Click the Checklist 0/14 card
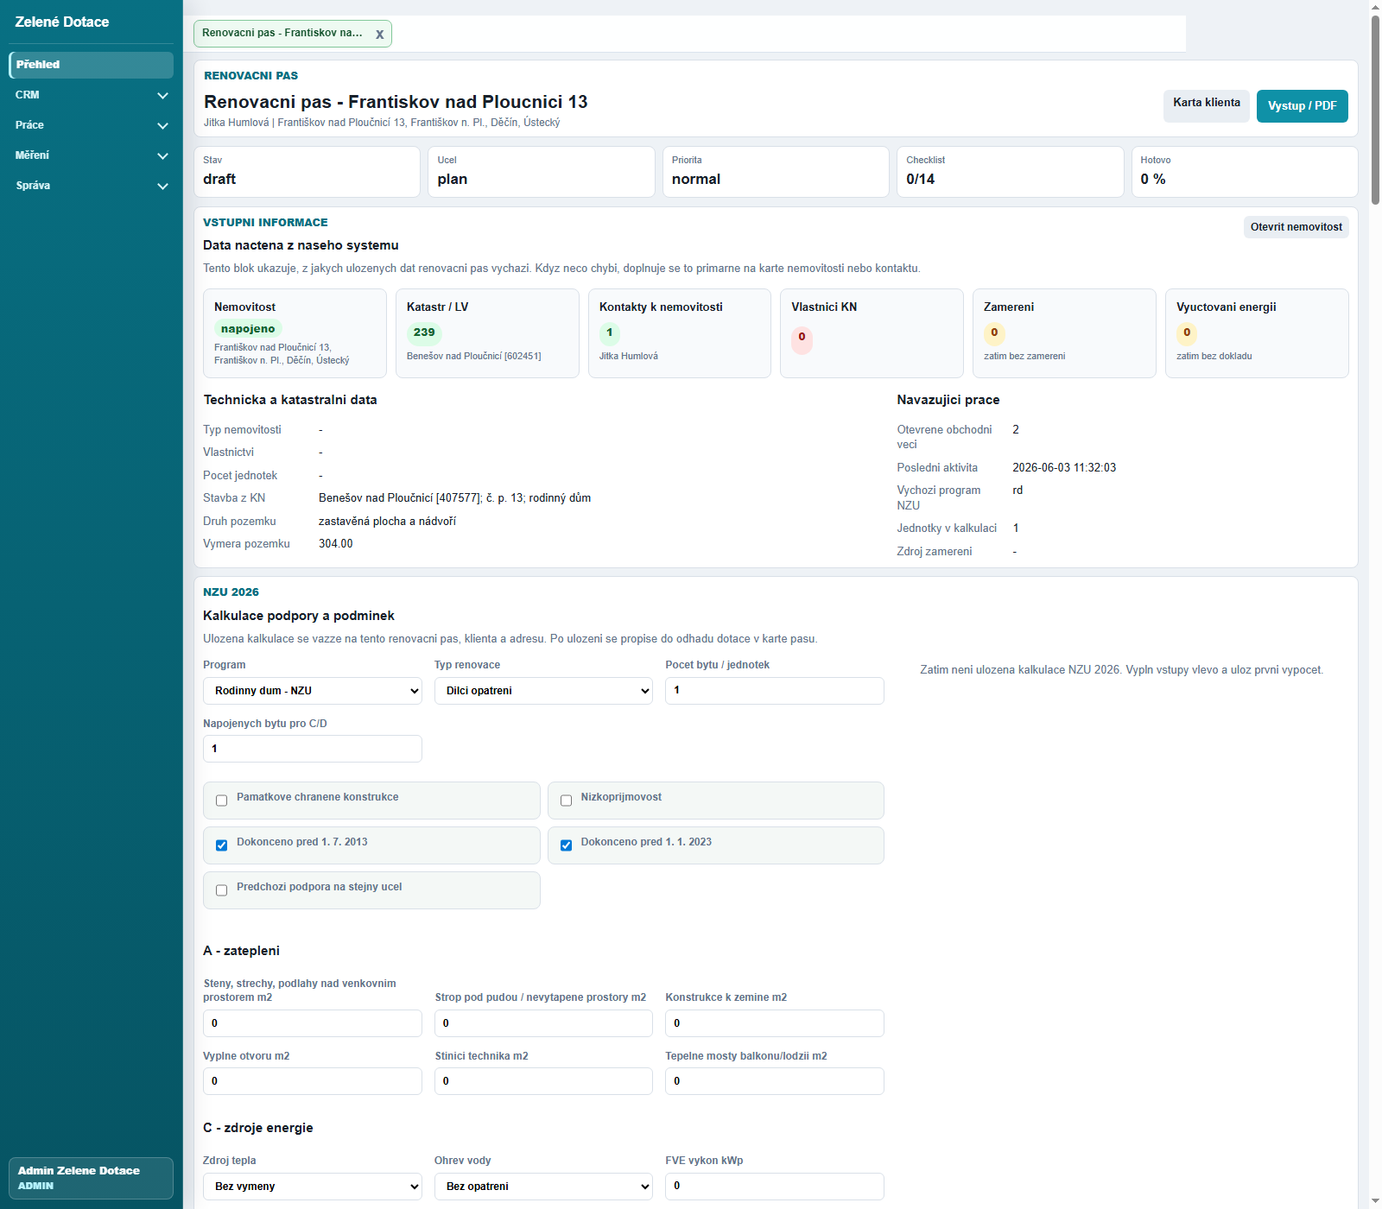The height and width of the screenshot is (1209, 1382). [1011, 172]
